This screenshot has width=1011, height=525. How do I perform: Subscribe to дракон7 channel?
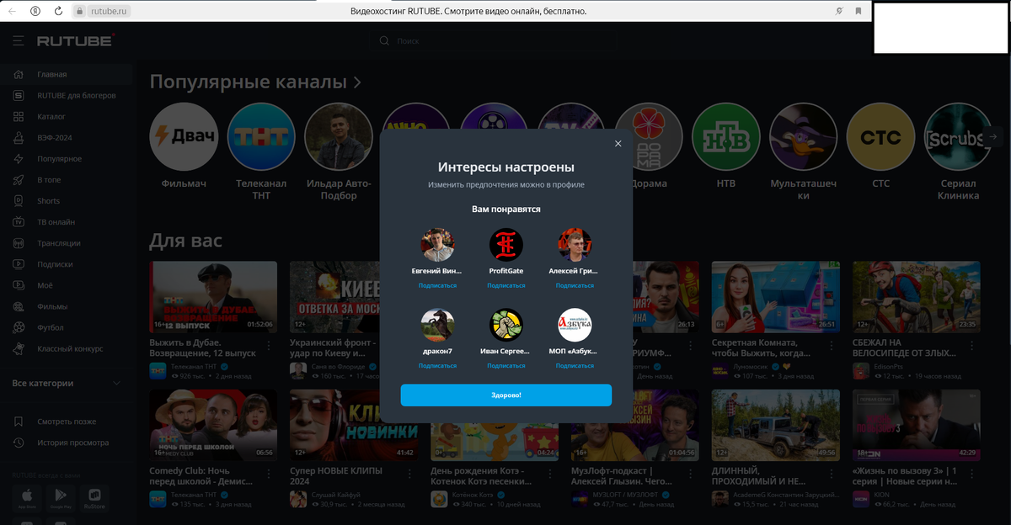point(437,366)
